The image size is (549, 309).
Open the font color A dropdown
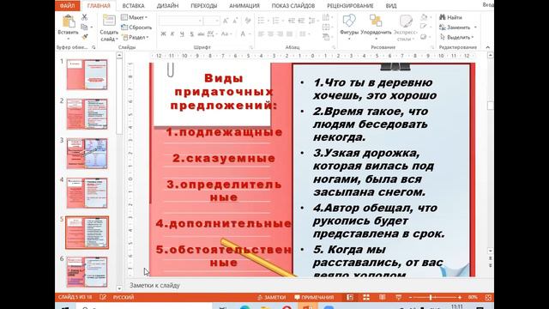click(244, 34)
